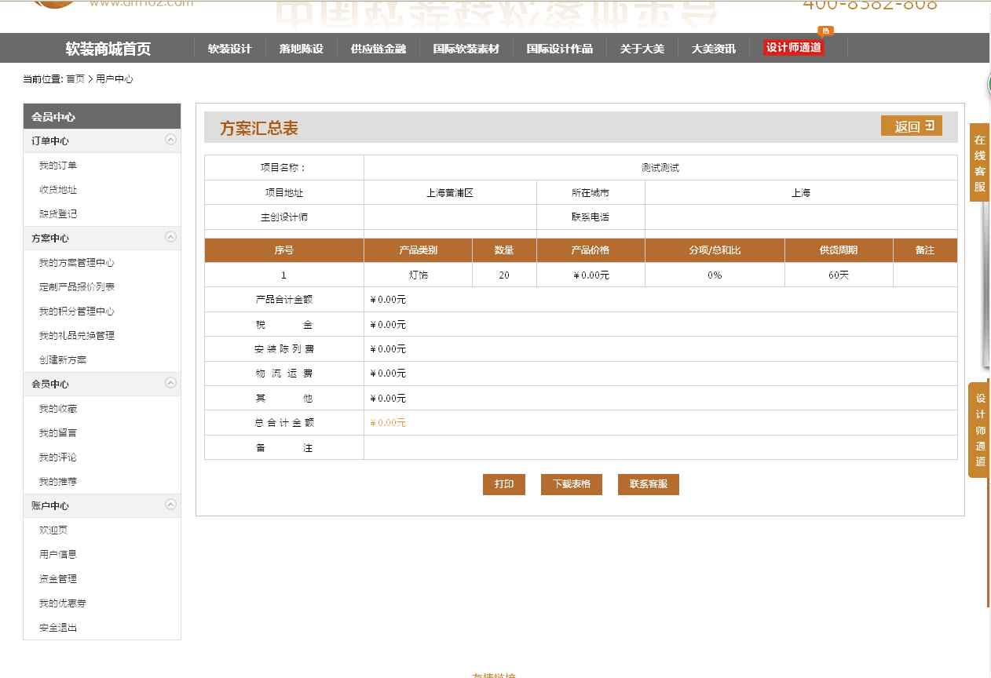This screenshot has height=678, width=991.
Task: Download the table via 下载表格
Action: [x=571, y=484]
